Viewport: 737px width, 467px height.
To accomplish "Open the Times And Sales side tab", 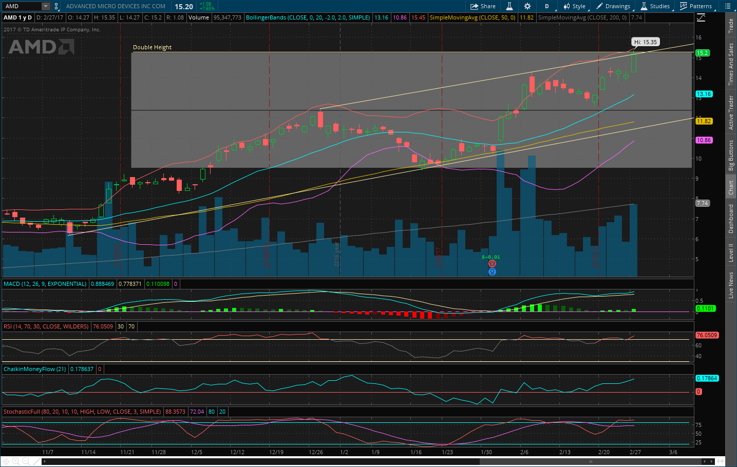I will [731, 64].
